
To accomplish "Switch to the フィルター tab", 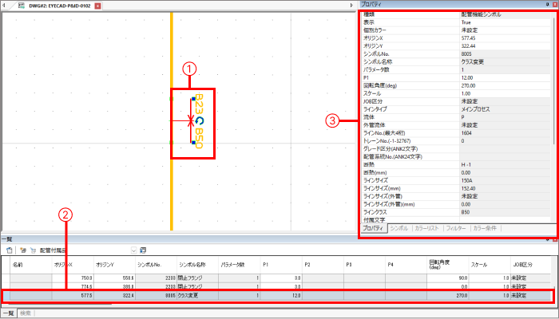I will tap(457, 228).
